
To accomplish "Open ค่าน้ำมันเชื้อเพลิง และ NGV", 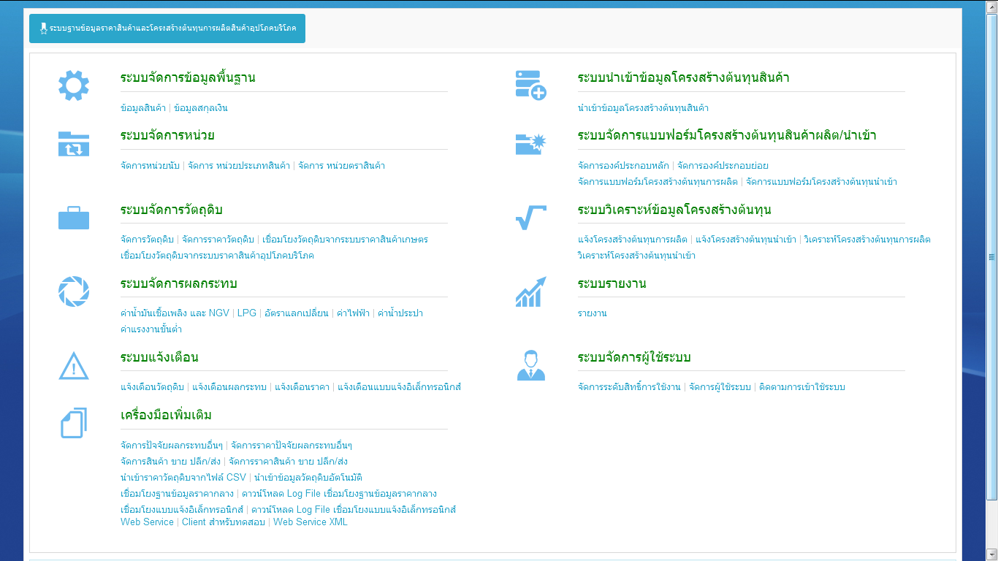I will [x=175, y=313].
